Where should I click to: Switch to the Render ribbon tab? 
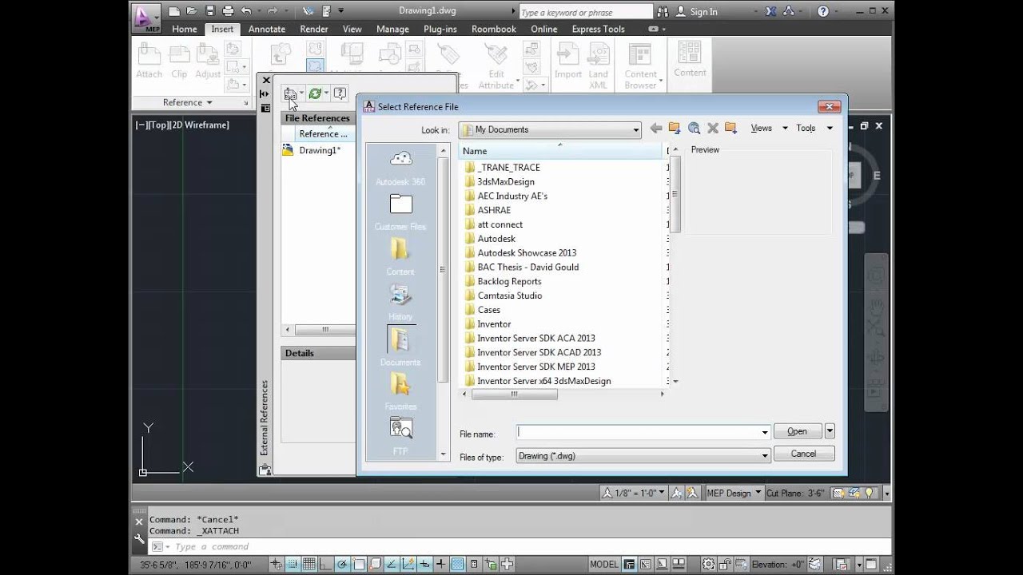point(314,29)
